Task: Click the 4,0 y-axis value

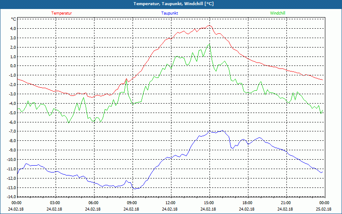Action: 12,29
